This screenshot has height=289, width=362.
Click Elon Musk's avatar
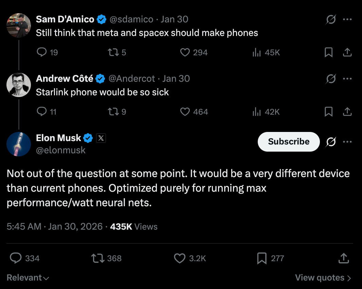(19, 144)
